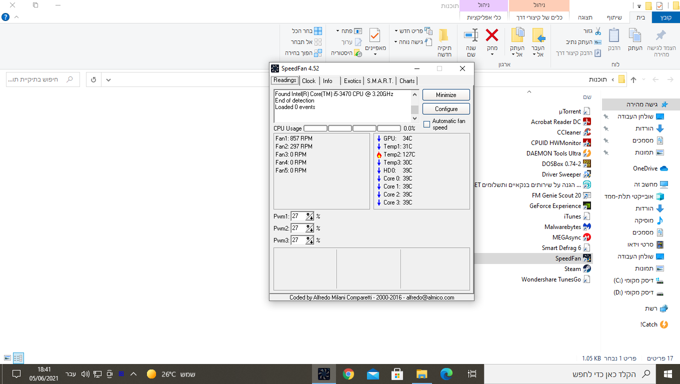Switch to the Clock tab
Screen dimensions: 680x384
pyautogui.click(x=308, y=80)
